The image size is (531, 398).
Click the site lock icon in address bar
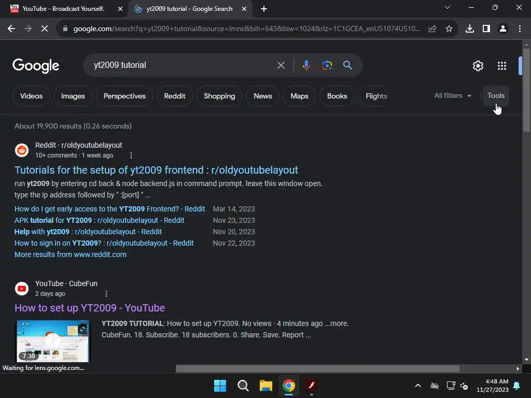65,29
